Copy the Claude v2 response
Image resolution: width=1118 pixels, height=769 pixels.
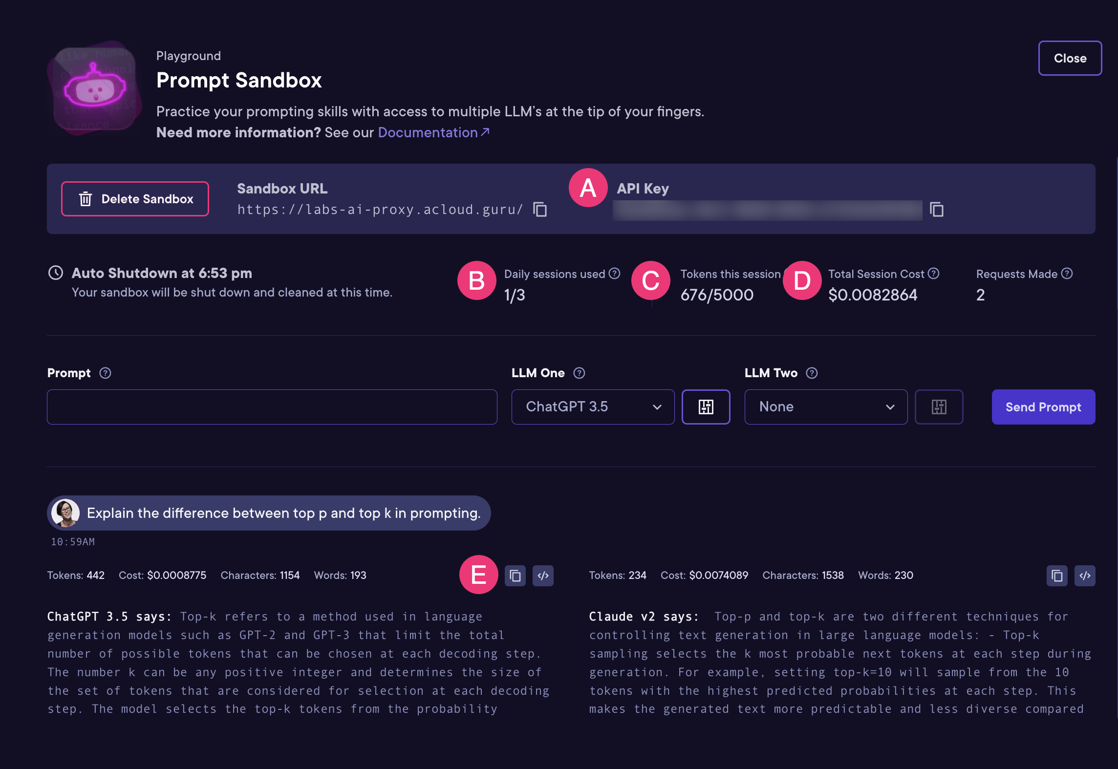[1057, 576]
